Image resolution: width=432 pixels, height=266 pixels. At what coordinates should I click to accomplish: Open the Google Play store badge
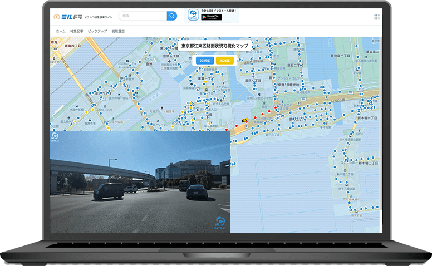point(211,17)
